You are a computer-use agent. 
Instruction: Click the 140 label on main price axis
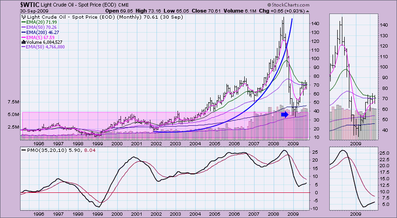(x=316, y=23)
